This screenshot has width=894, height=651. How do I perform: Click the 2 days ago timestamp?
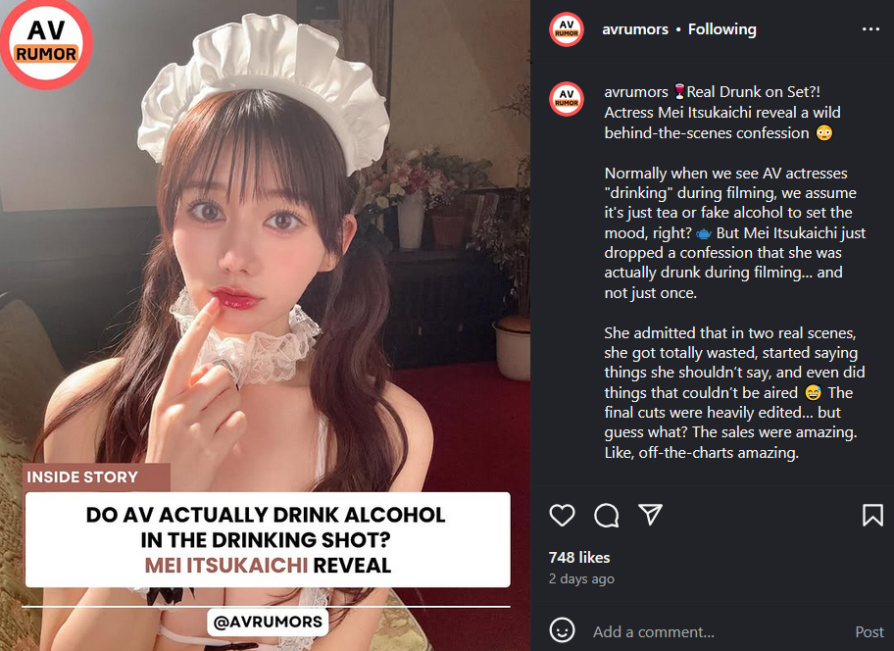click(581, 579)
